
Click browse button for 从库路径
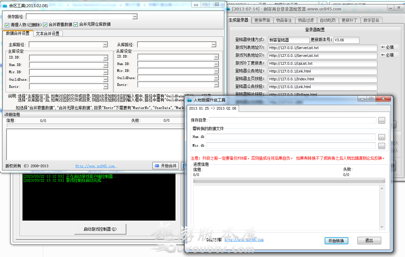click(x=214, y=45)
